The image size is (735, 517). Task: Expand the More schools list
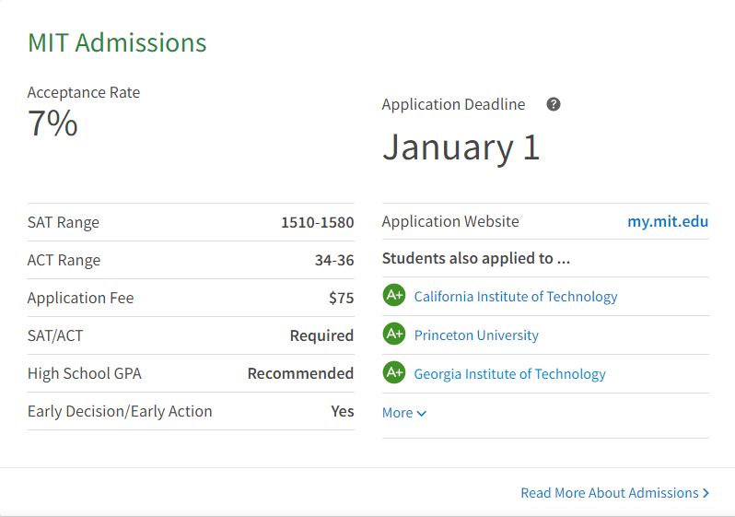tap(404, 413)
